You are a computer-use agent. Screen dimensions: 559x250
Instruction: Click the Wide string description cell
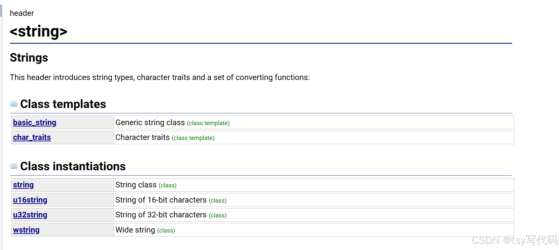pyautogui.click(x=314, y=230)
